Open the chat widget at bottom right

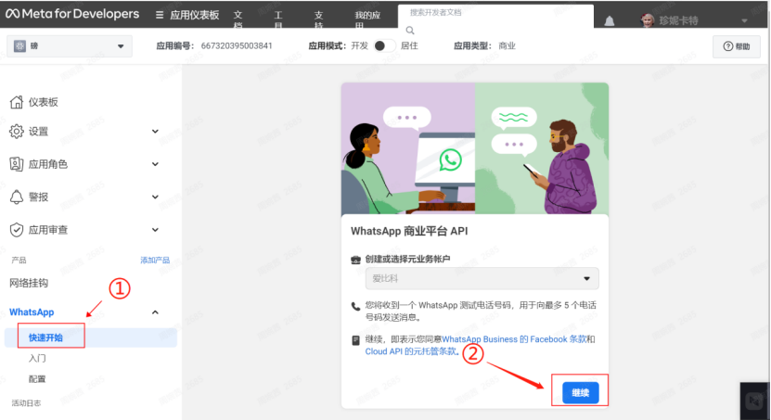tap(754, 401)
